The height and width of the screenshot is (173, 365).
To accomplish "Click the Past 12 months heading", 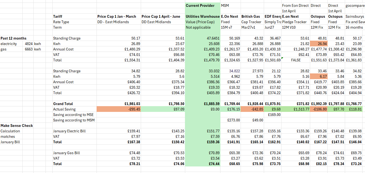I will coord(14,38).
